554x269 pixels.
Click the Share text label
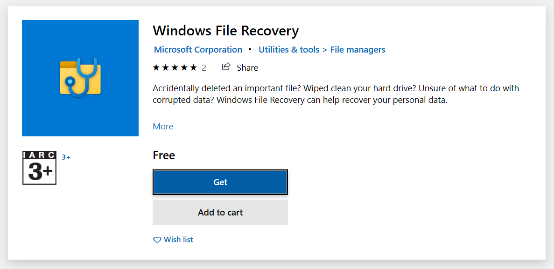247,67
